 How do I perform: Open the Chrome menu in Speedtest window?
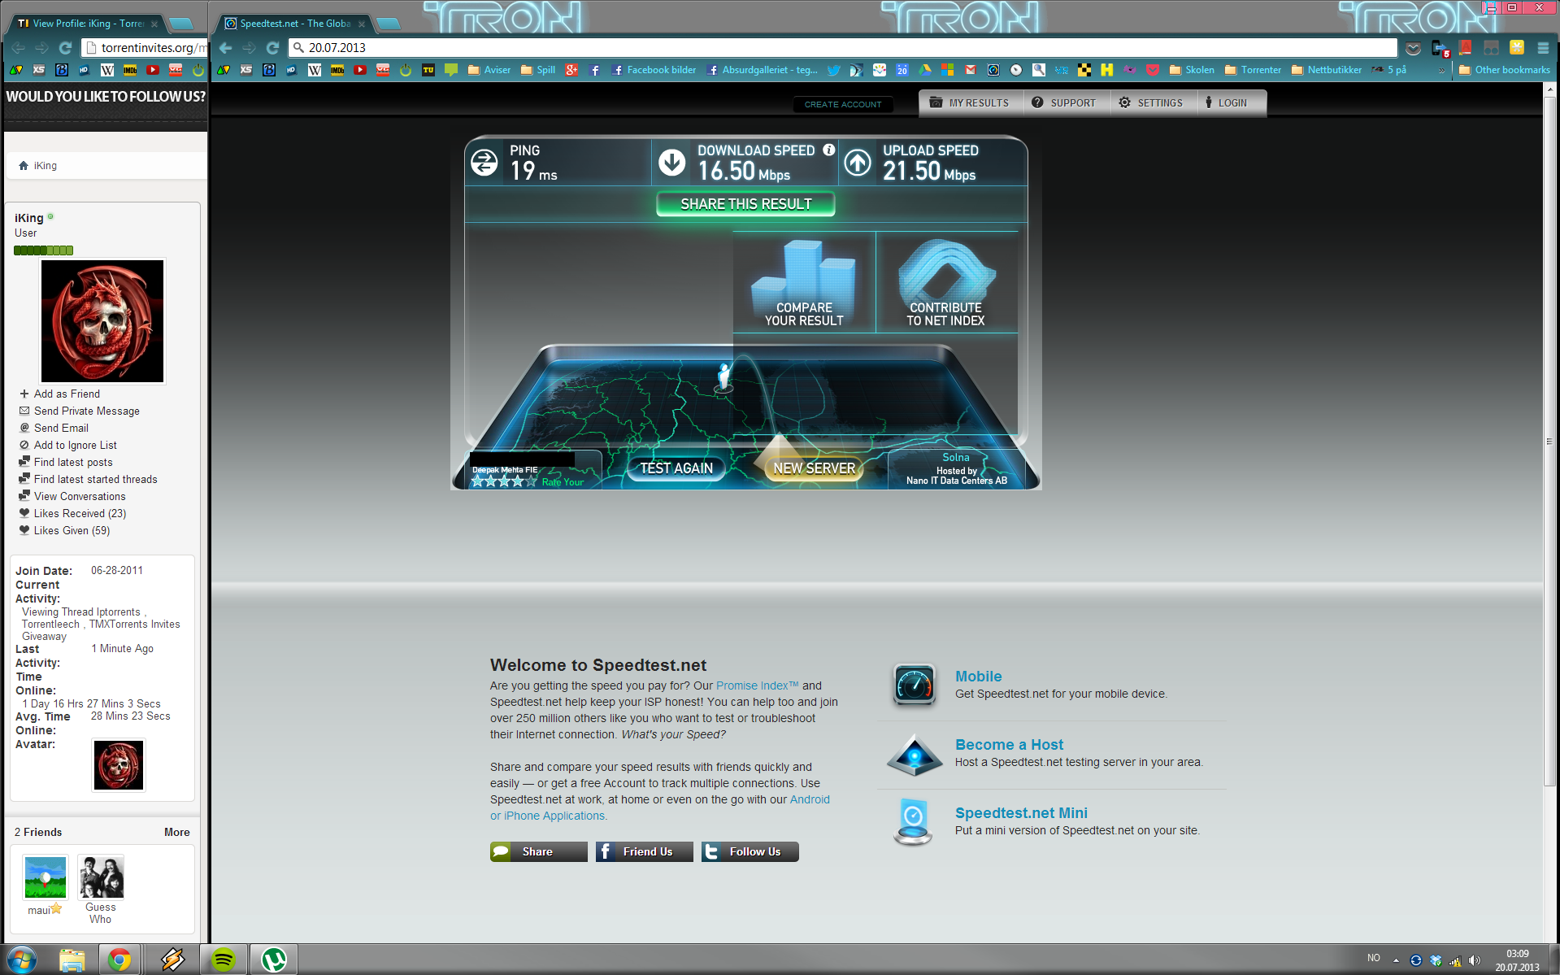[x=1543, y=48]
